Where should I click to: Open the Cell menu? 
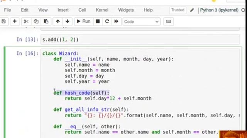click(82, 10)
